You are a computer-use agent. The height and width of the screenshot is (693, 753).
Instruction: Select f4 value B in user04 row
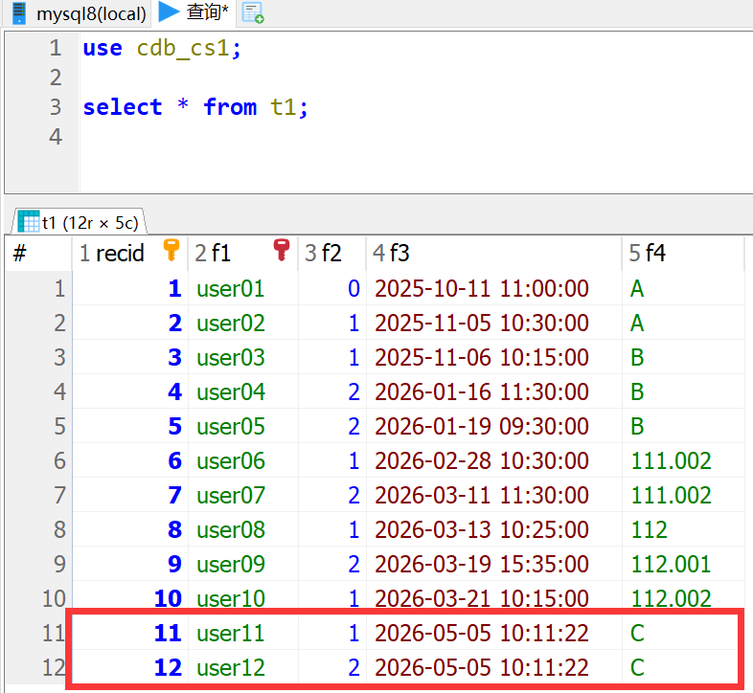[683, 392]
